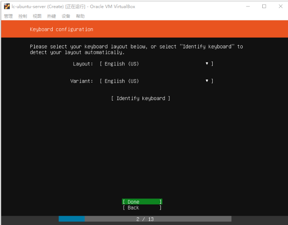
Task: Open the 设备 menu
Action: [x=66, y=16]
